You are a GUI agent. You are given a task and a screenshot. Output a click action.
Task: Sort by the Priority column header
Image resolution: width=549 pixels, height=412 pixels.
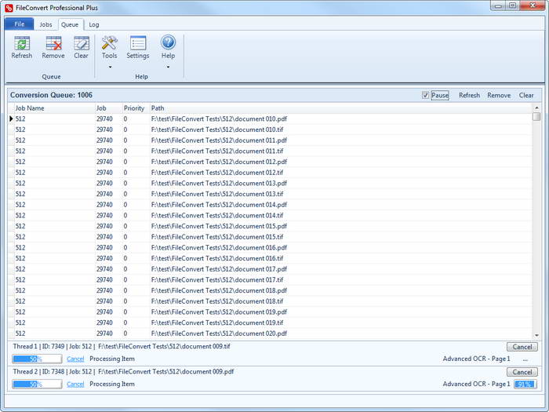tap(136, 108)
